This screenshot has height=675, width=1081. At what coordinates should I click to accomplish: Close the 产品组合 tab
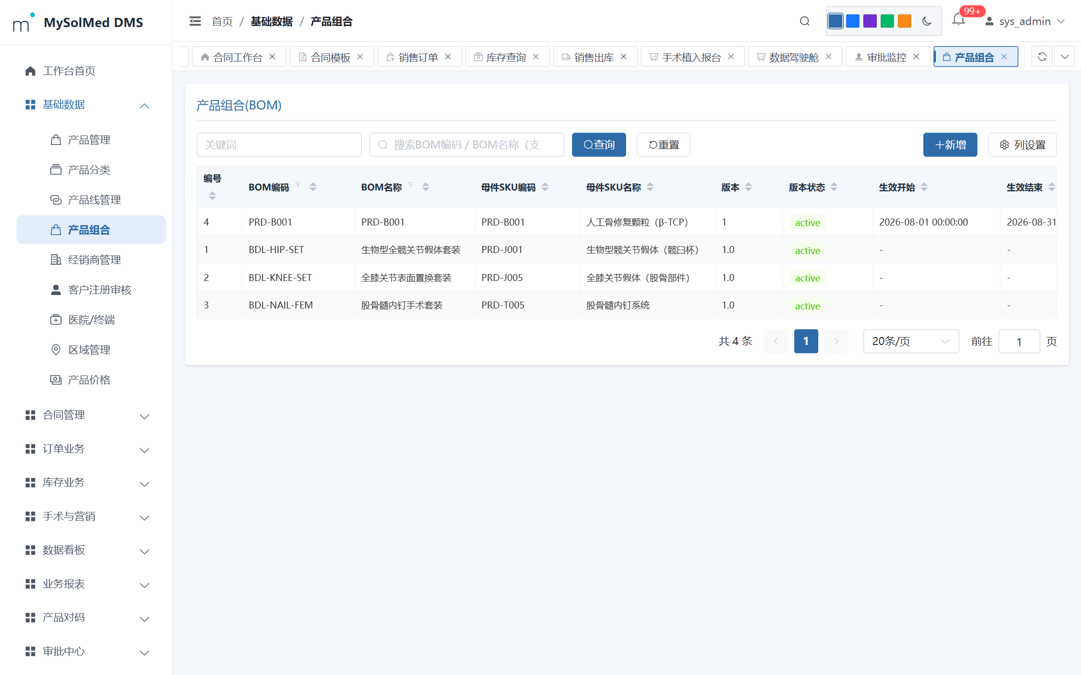pyautogui.click(x=1004, y=56)
